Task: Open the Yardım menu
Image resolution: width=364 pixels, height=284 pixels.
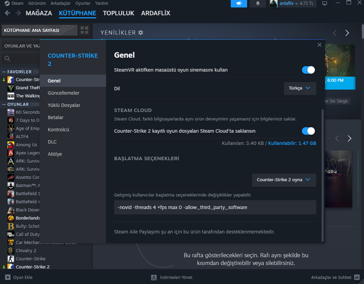Action: [x=101, y=3]
